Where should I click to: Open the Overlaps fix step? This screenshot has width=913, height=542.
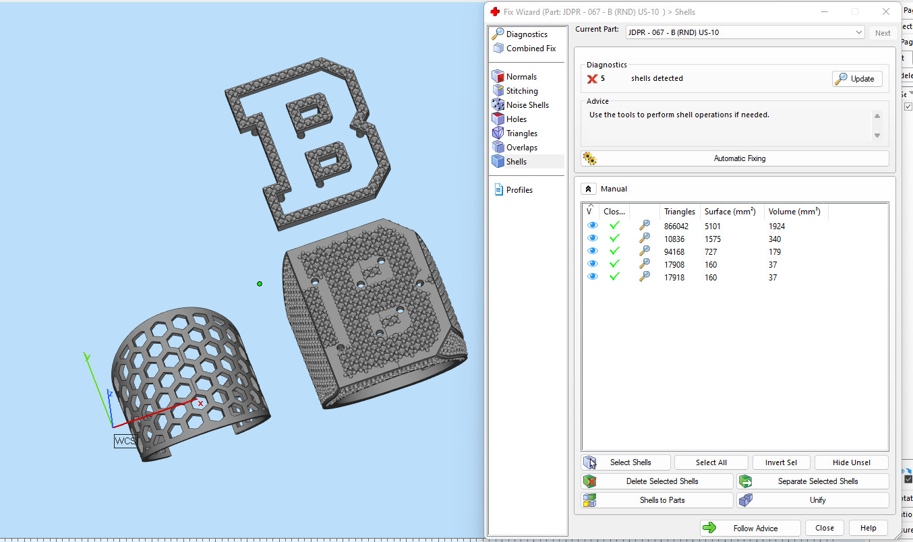522,148
